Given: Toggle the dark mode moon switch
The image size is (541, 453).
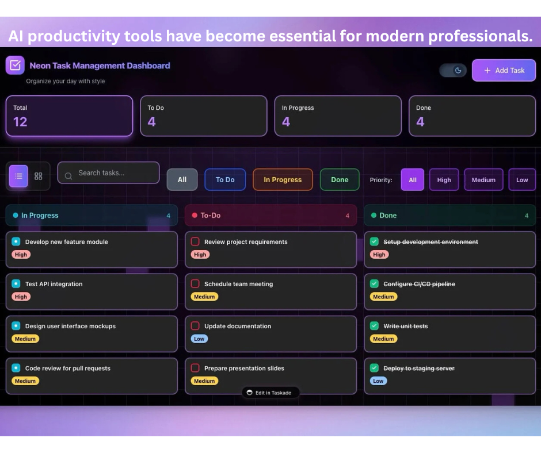Looking at the screenshot, I should click(x=453, y=70).
